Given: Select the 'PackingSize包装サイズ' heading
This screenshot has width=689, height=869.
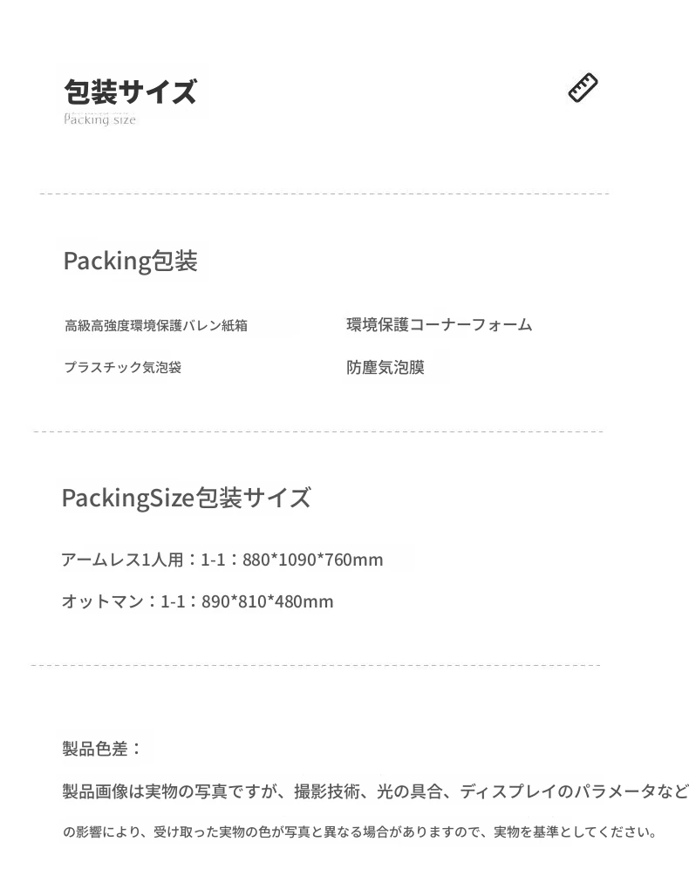Looking at the screenshot, I should (187, 498).
